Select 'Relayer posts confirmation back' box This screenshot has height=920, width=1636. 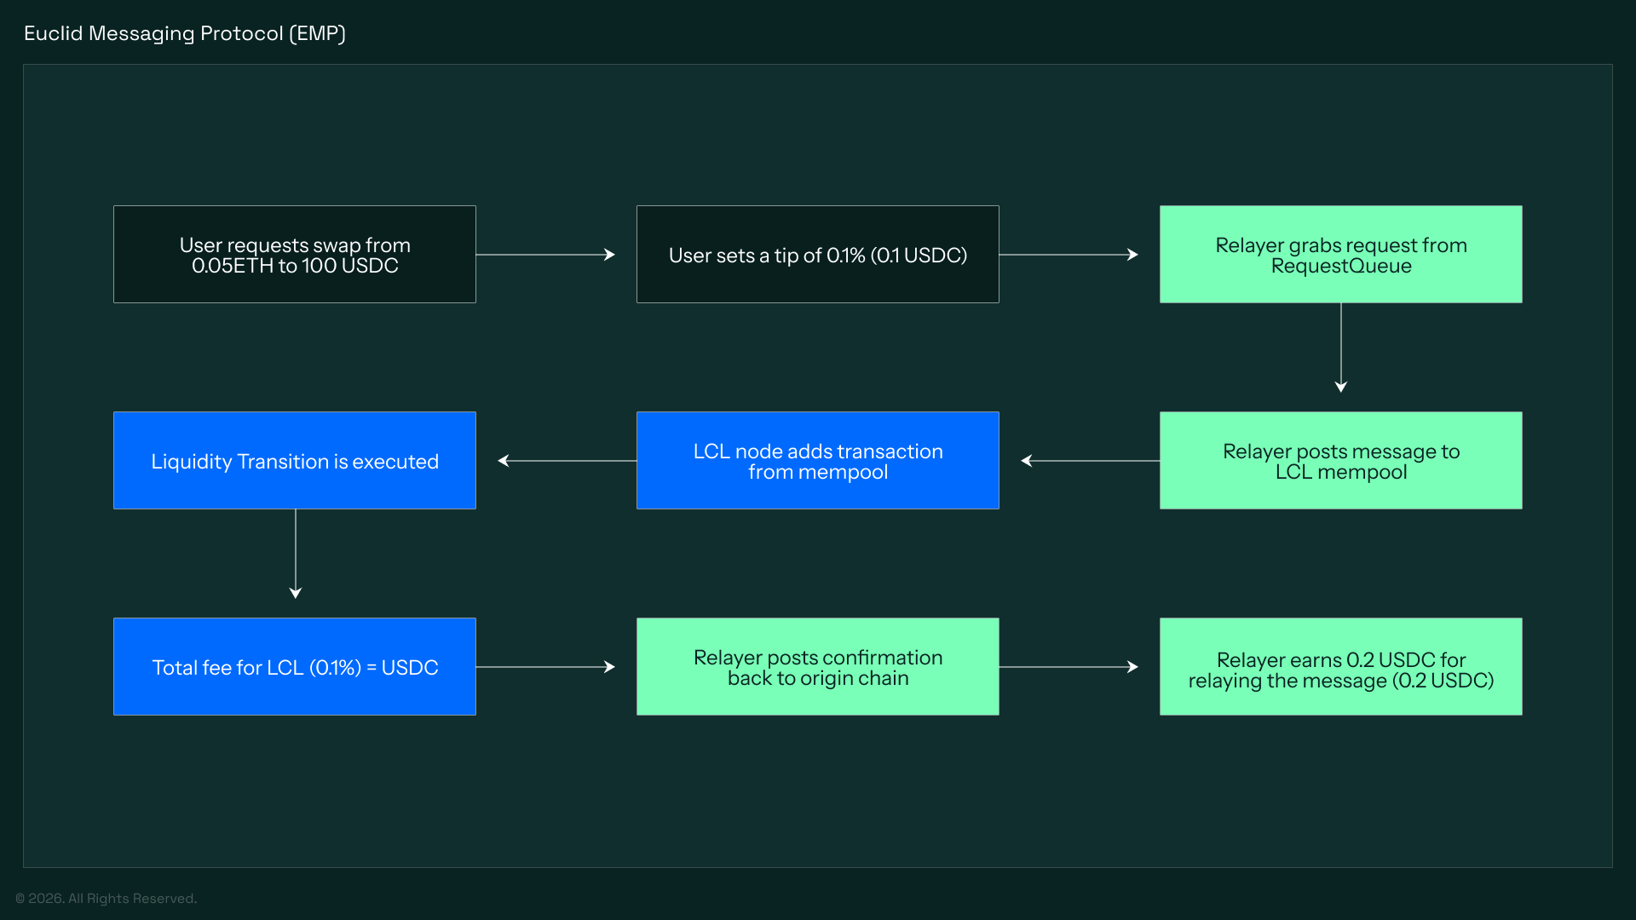817,667
